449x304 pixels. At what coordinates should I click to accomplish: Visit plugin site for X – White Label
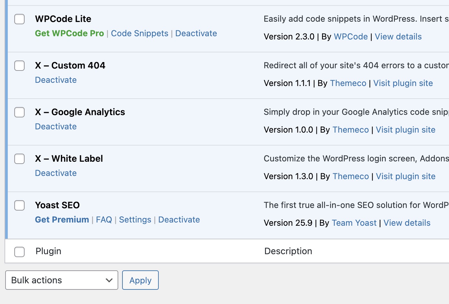(406, 176)
